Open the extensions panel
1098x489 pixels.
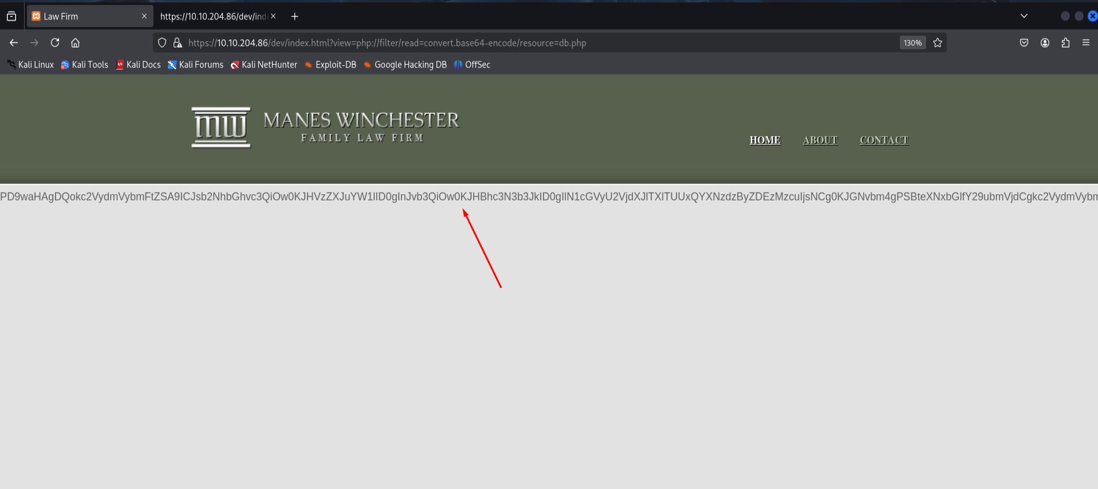[x=1065, y=42]
